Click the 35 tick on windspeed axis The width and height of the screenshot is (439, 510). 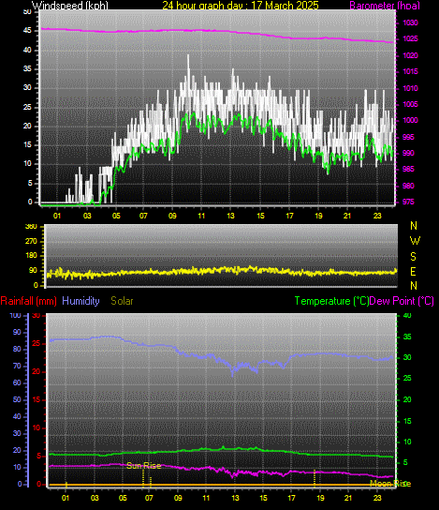point(27,68)
